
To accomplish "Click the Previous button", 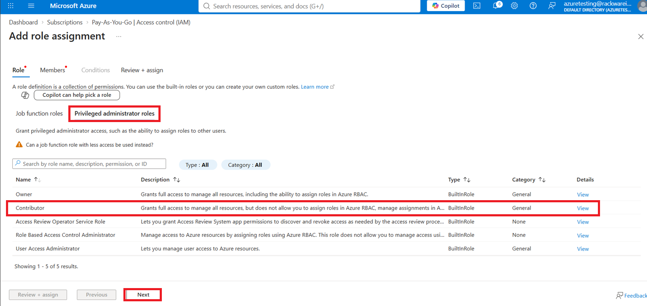I will coord(97,295).
